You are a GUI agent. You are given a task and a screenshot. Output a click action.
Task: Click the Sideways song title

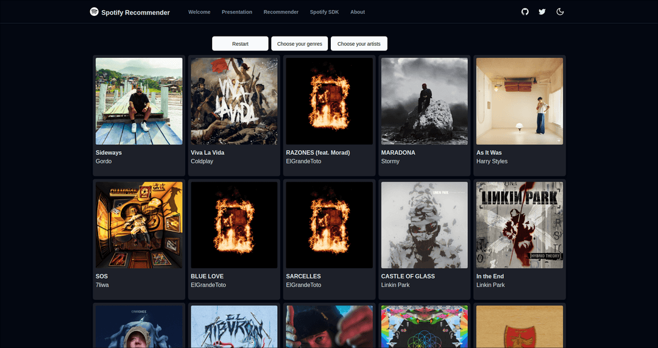[x=108, y=153]
